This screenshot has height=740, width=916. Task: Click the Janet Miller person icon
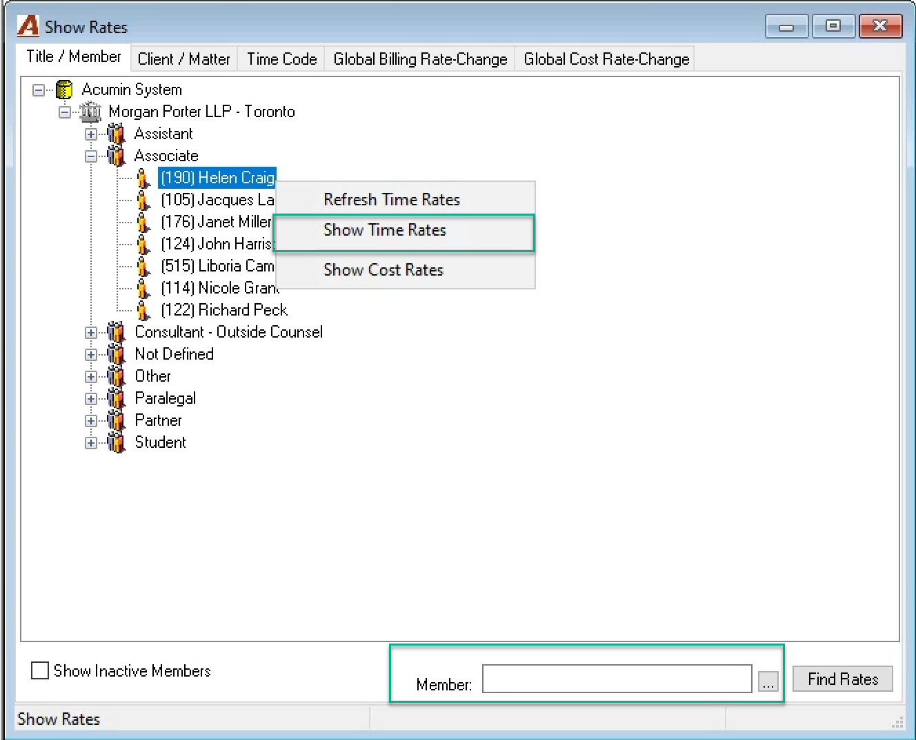click(x=143, y=223)
